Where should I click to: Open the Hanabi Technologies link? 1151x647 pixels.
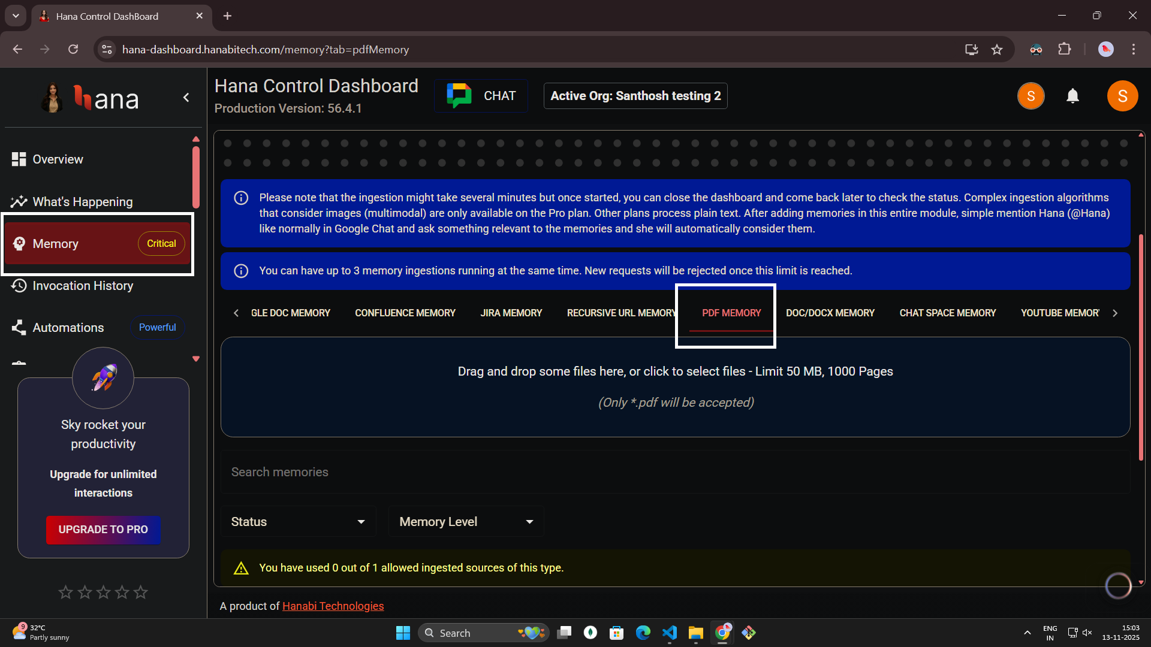pyautogui.click(x=333, y=606)
